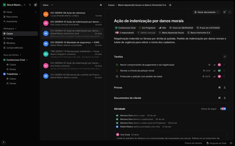Click the 21/10 due date on Revisar task
Viewport: 235px width, 146px height.
(207, 71)
